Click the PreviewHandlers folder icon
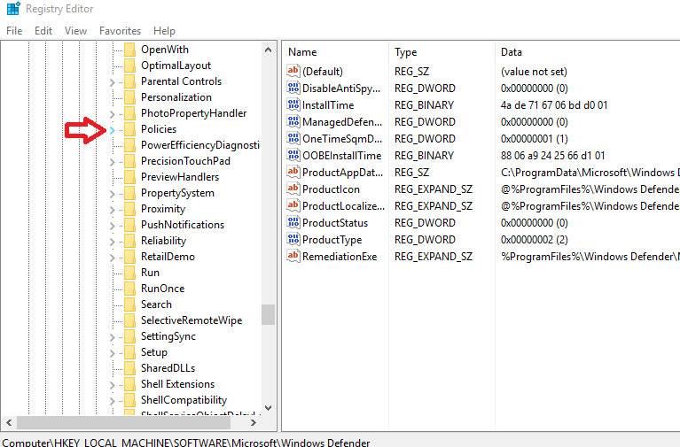 tap(129, 177)
